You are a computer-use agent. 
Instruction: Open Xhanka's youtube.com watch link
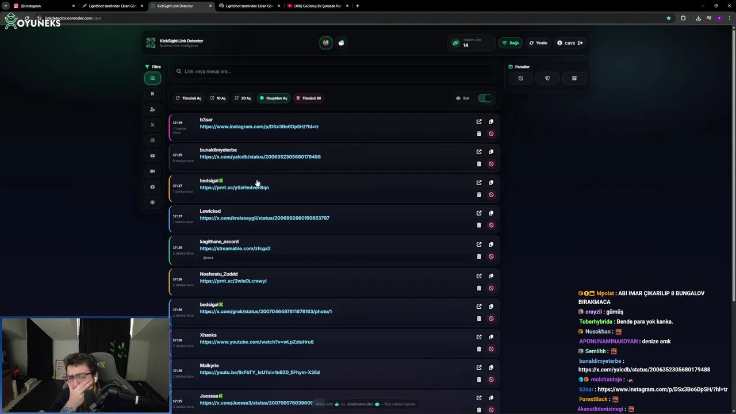click(256, 342)
